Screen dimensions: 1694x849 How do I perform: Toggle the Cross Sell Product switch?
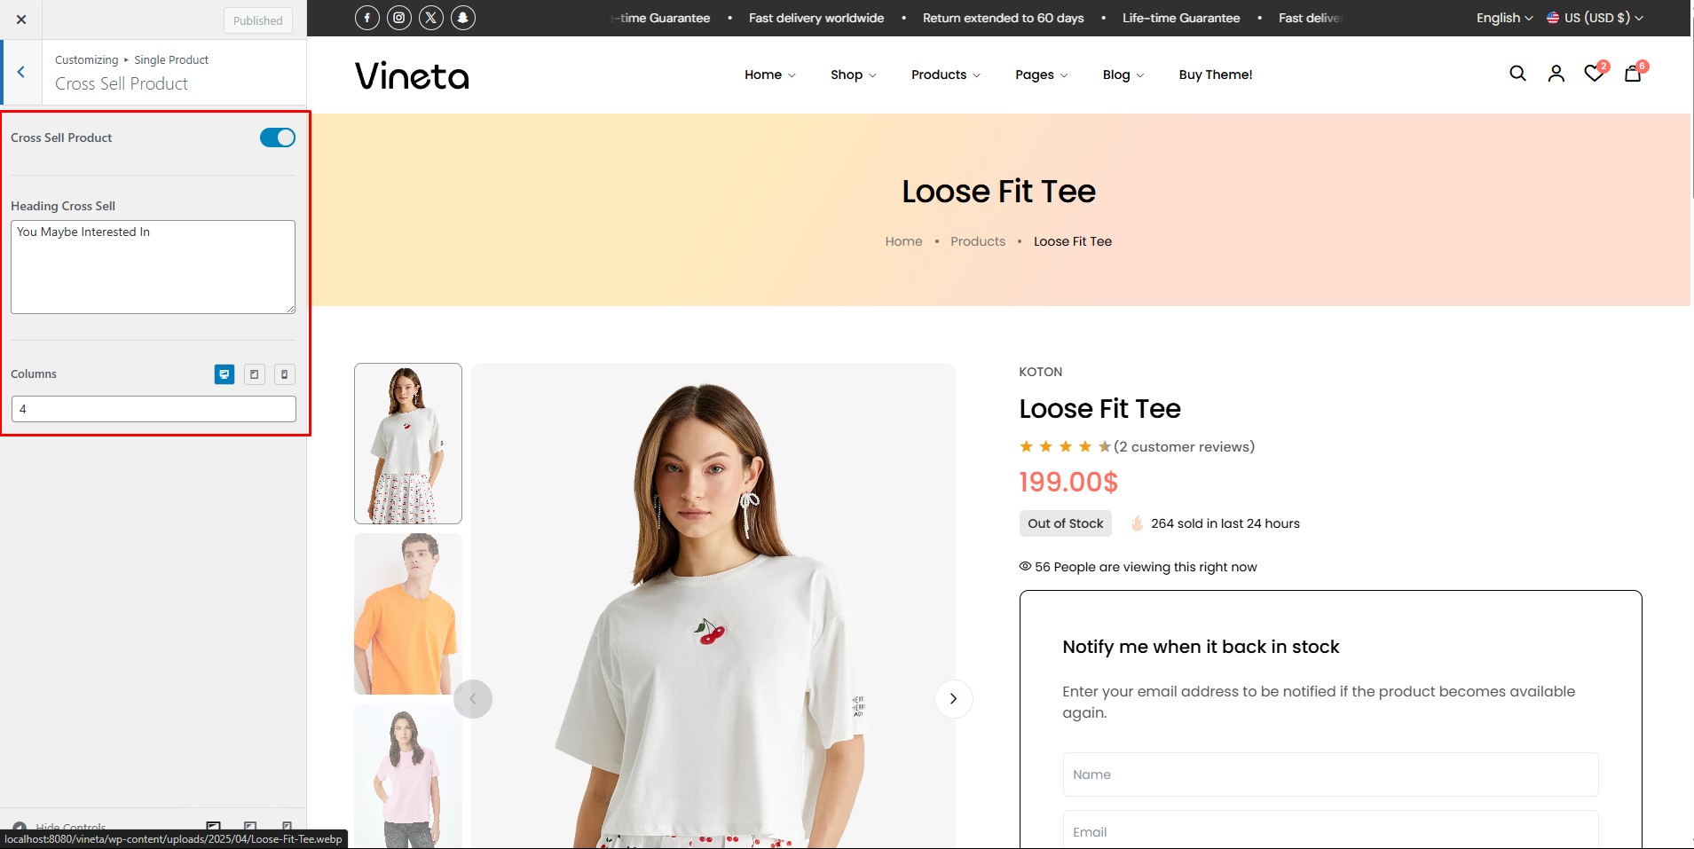pyautogui.click(x=277, y=138)
